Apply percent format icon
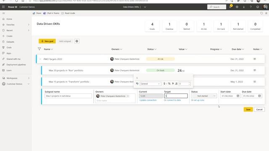 pos(169,83)
